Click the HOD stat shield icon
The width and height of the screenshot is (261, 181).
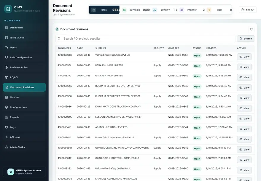(209, 10)
